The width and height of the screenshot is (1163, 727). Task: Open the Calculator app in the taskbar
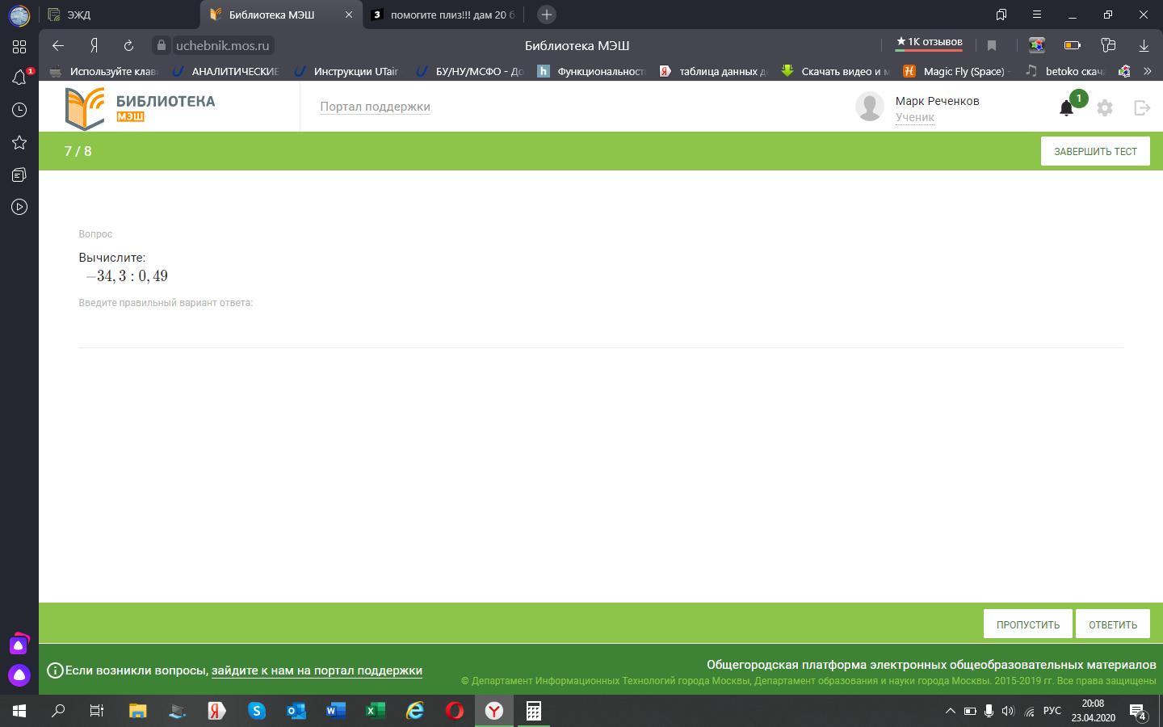(533, 711)
